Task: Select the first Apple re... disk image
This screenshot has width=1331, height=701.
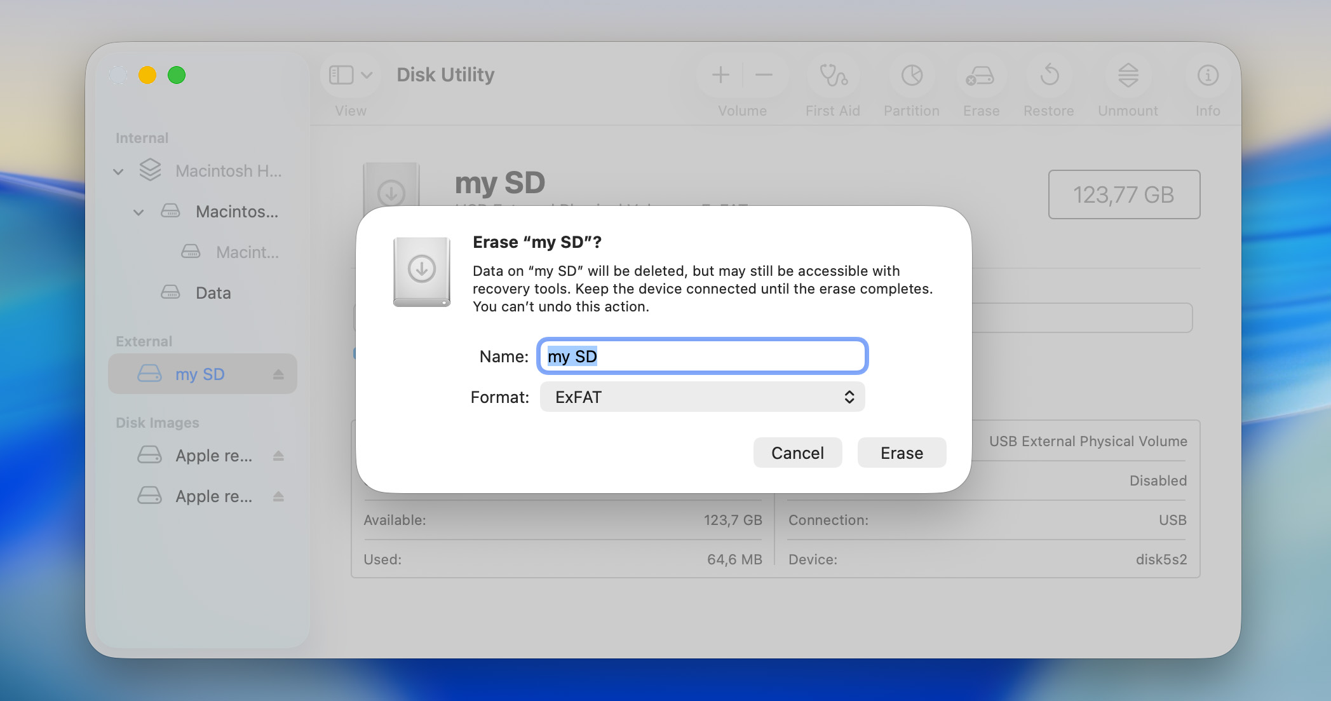Action: pos(213,456)
